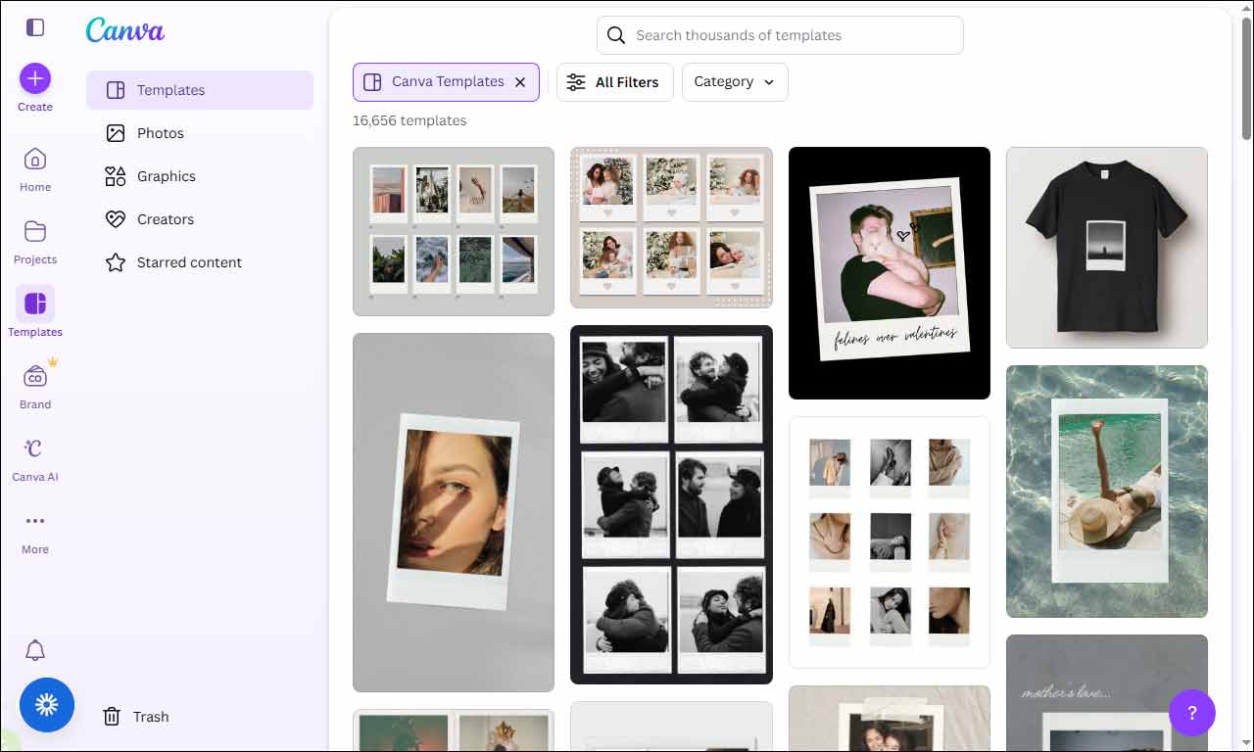This screenshot has height=752, width=1254.
Task: Switch to the Graphics section
Action: pos(166,176)
